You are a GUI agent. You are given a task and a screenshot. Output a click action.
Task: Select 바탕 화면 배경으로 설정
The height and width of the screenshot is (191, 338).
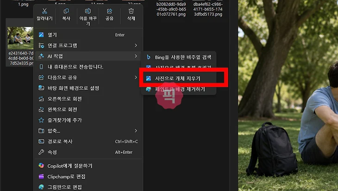click(x=88, y=88)
